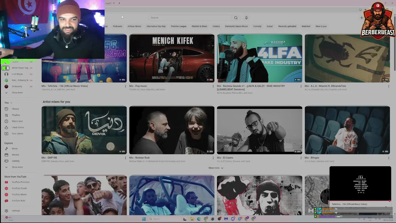The width and height of the screenshot is (396, 223).
Task: Bookmark this page with star icon
Action: pyautogui.click(x=365, y=10)
